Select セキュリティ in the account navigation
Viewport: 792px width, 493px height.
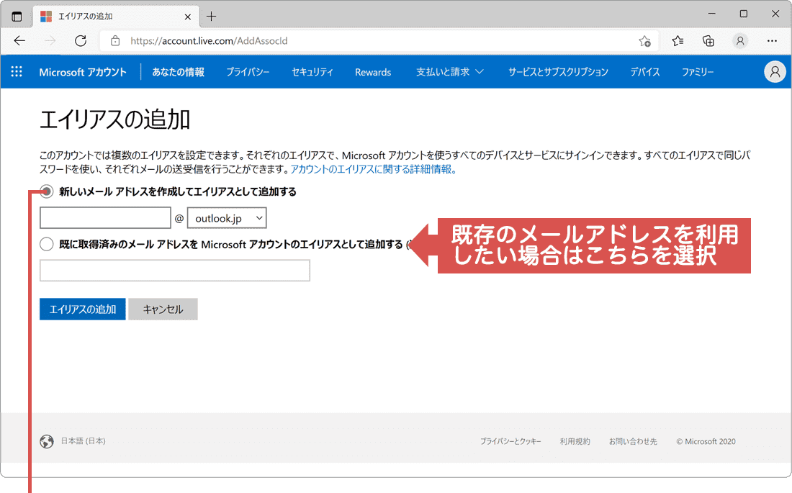[x=312, y=72]
